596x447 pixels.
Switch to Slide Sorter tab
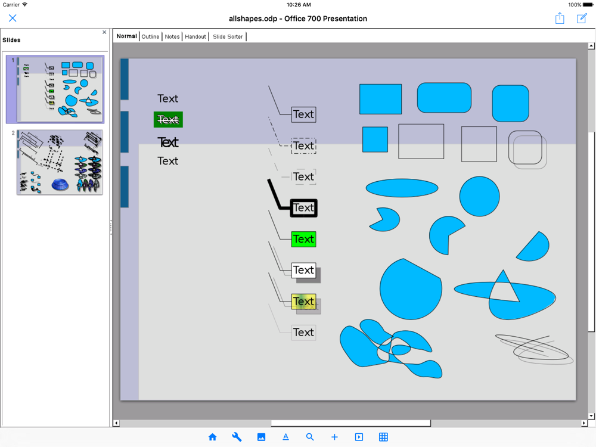pos(228,36)
